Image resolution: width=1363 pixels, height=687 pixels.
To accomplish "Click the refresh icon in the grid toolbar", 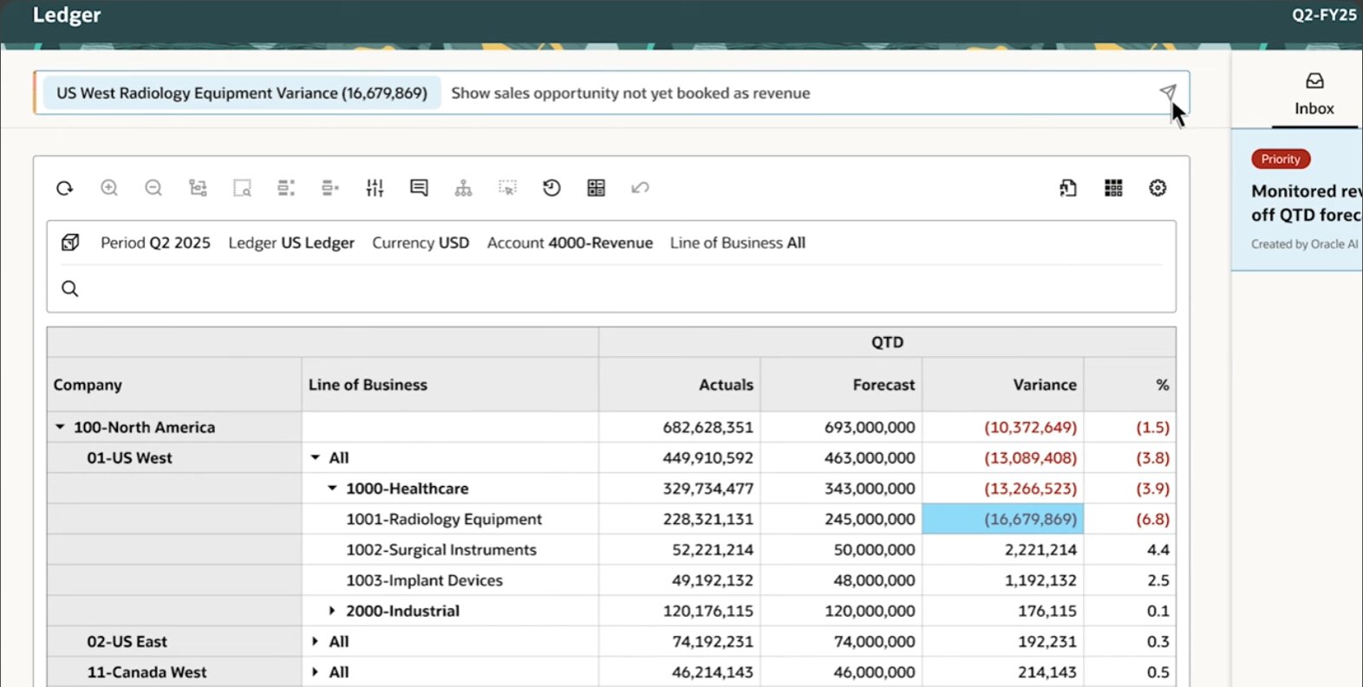I will click(x=65, y=188).
